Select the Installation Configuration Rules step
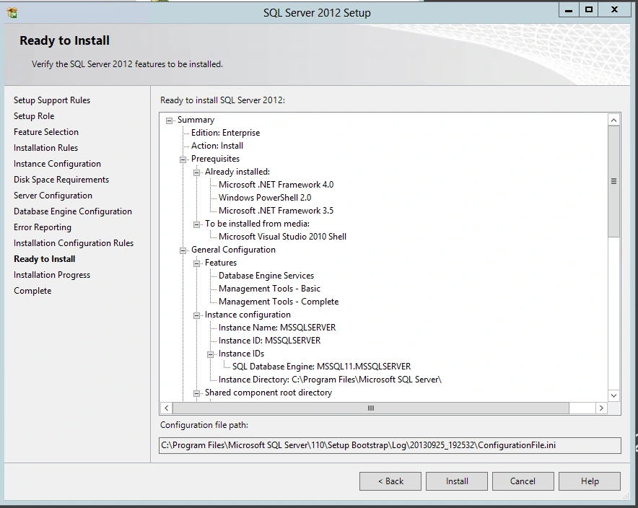The height and width of the screenshot is (508, 638). coord(74,242)
